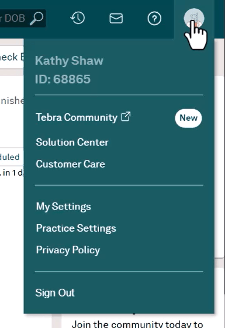Click the magnifying glass search icon

point(36,19)
